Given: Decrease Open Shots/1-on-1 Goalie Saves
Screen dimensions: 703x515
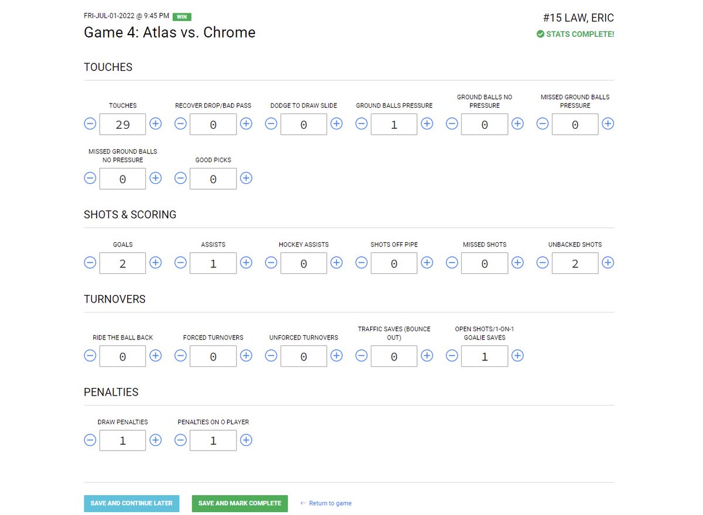Looking at the screenshot, I should 452,355.
